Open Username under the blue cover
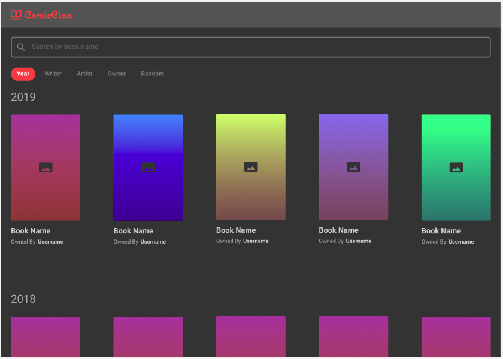Screen dimensions: 503x359 point(153,242)
